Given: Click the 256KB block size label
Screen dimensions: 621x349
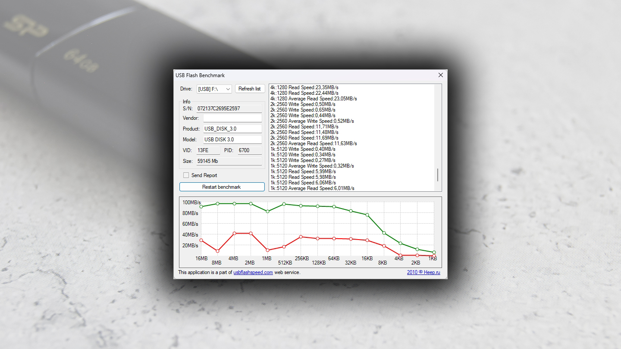Looking at the screenshot, I should pyautogui.click(x=302, y=259).
